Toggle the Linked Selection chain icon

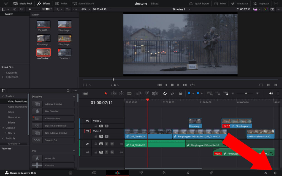click(173, 94)
